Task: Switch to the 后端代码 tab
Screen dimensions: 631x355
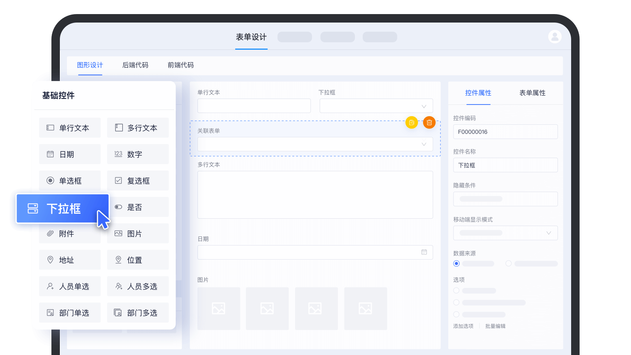Action: pyautogui.click(x=135, y=65)
